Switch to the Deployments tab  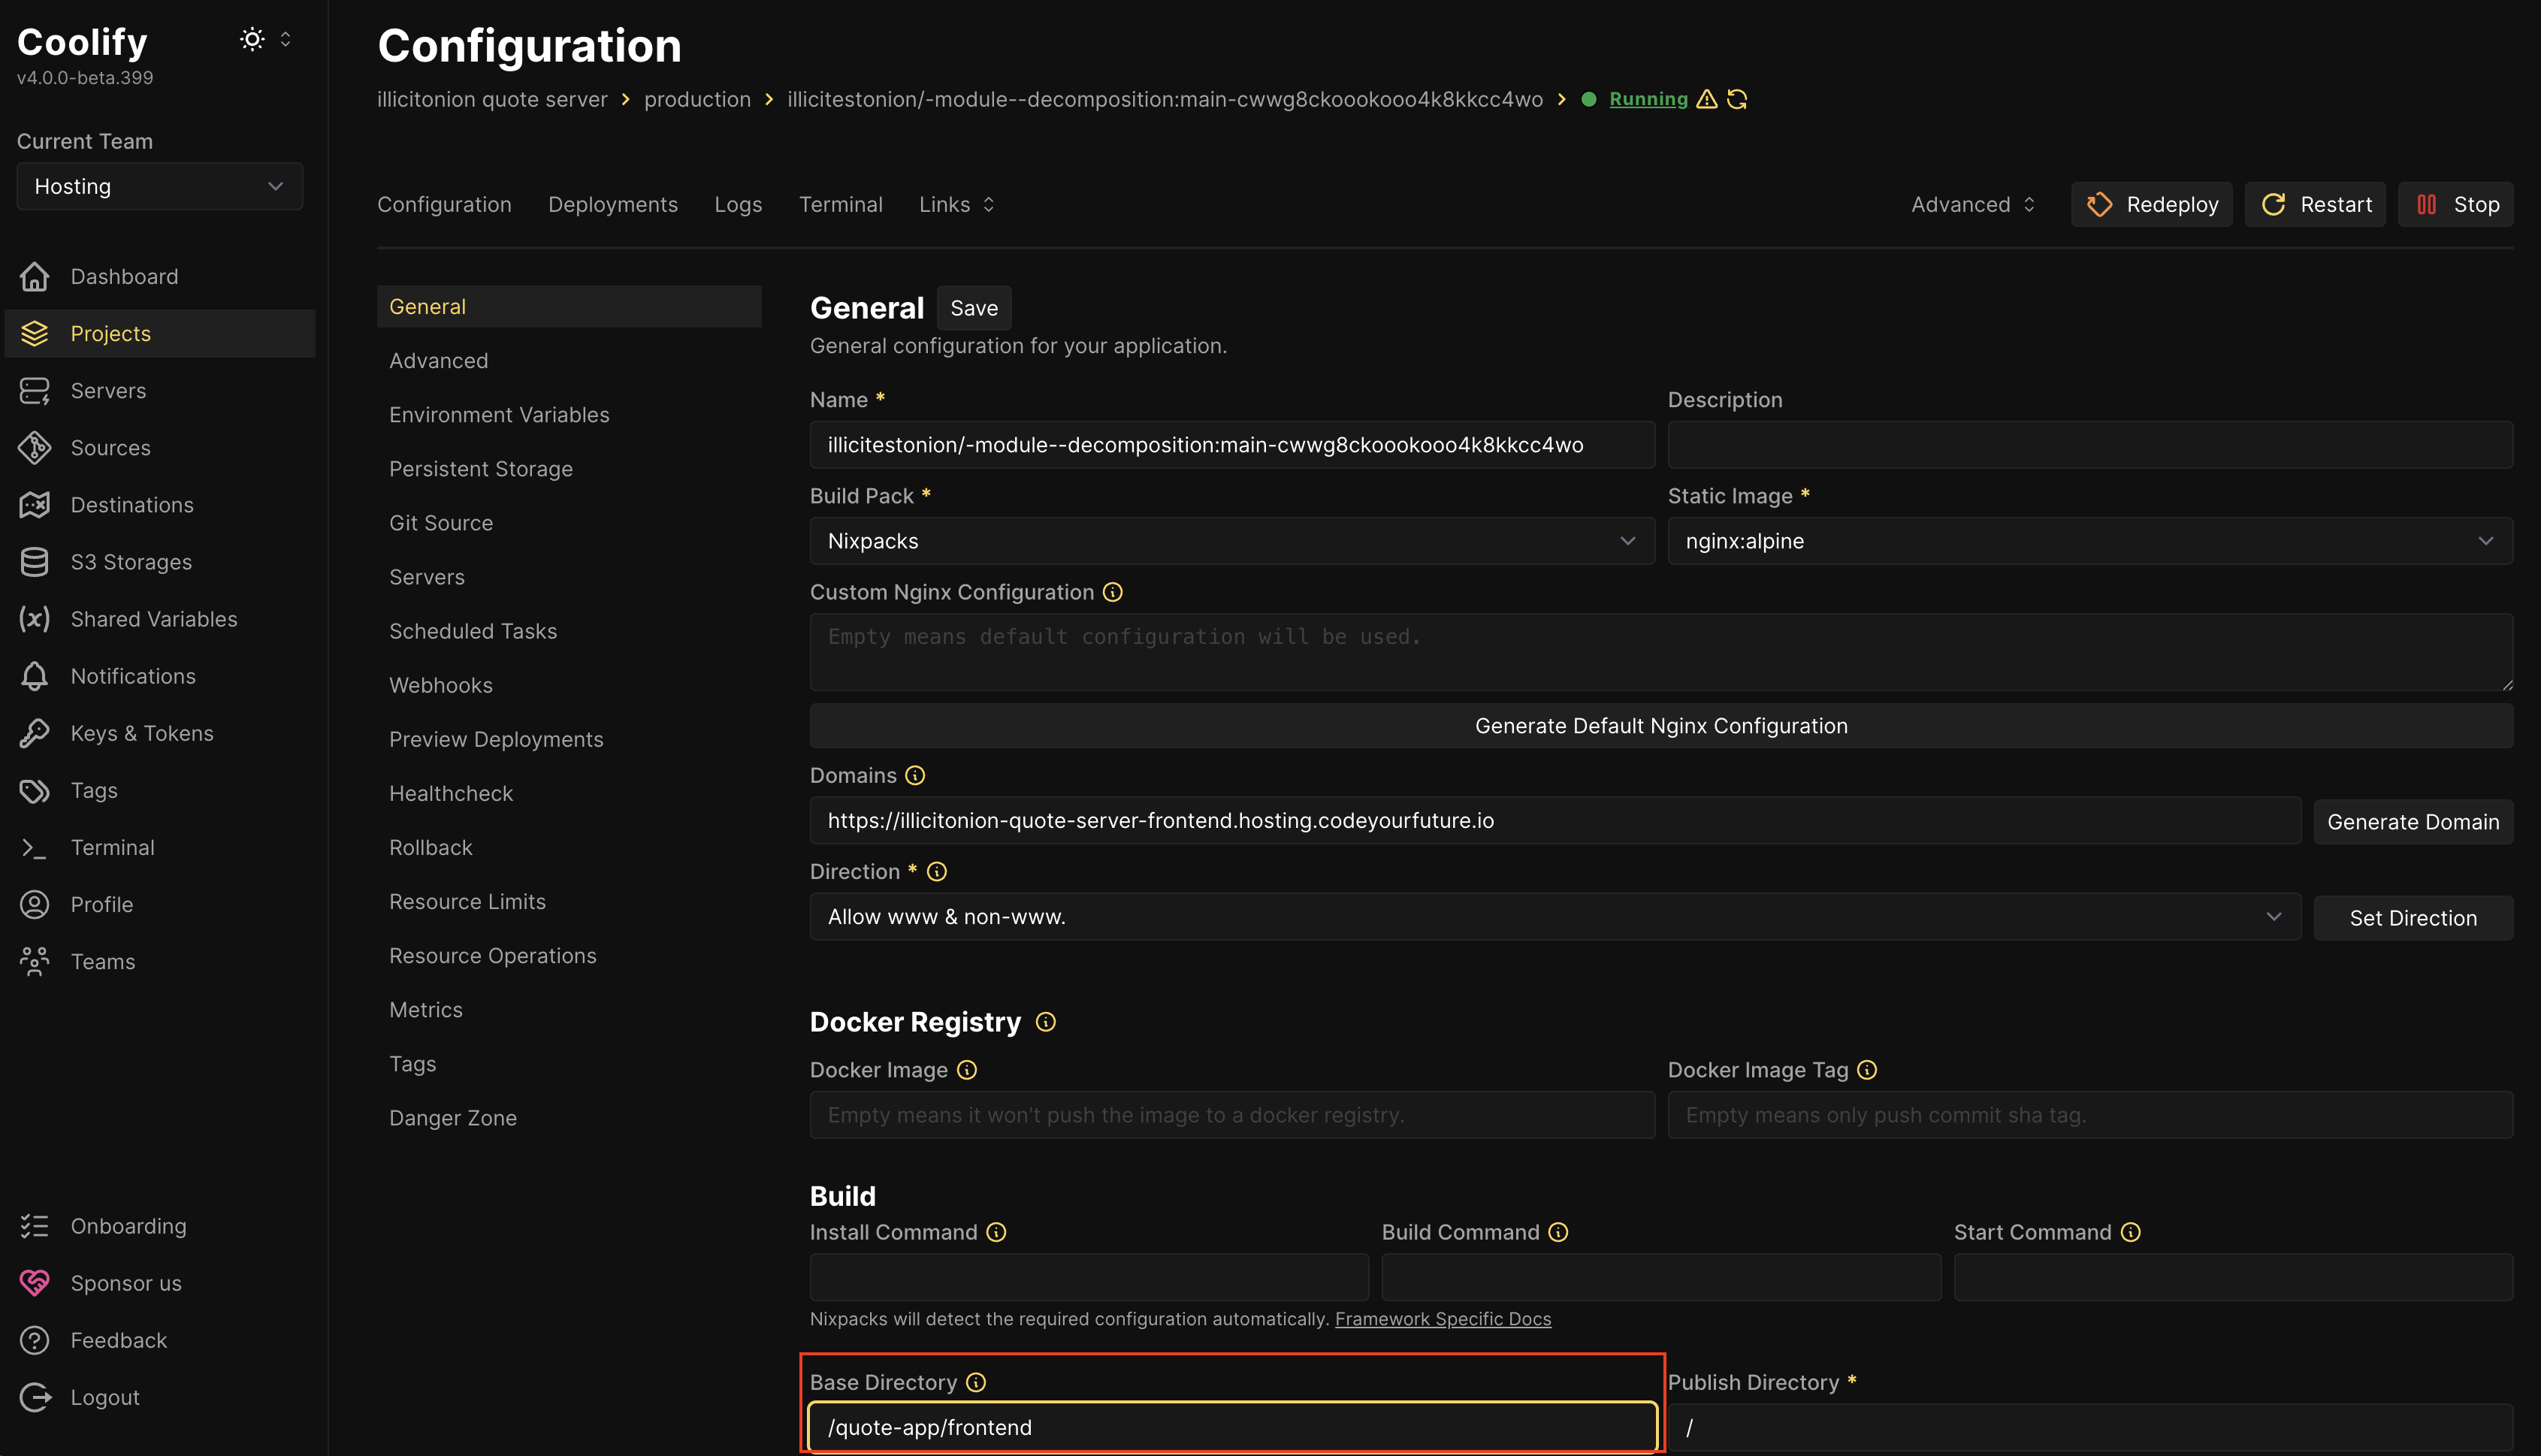point(613,203)
